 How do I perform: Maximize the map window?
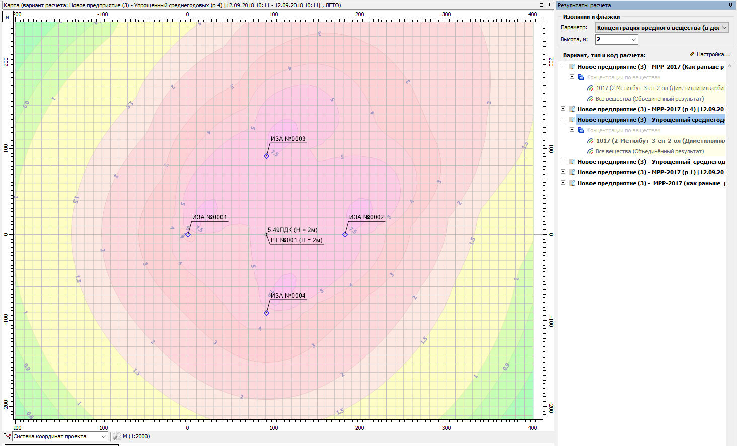coord(541,5)
